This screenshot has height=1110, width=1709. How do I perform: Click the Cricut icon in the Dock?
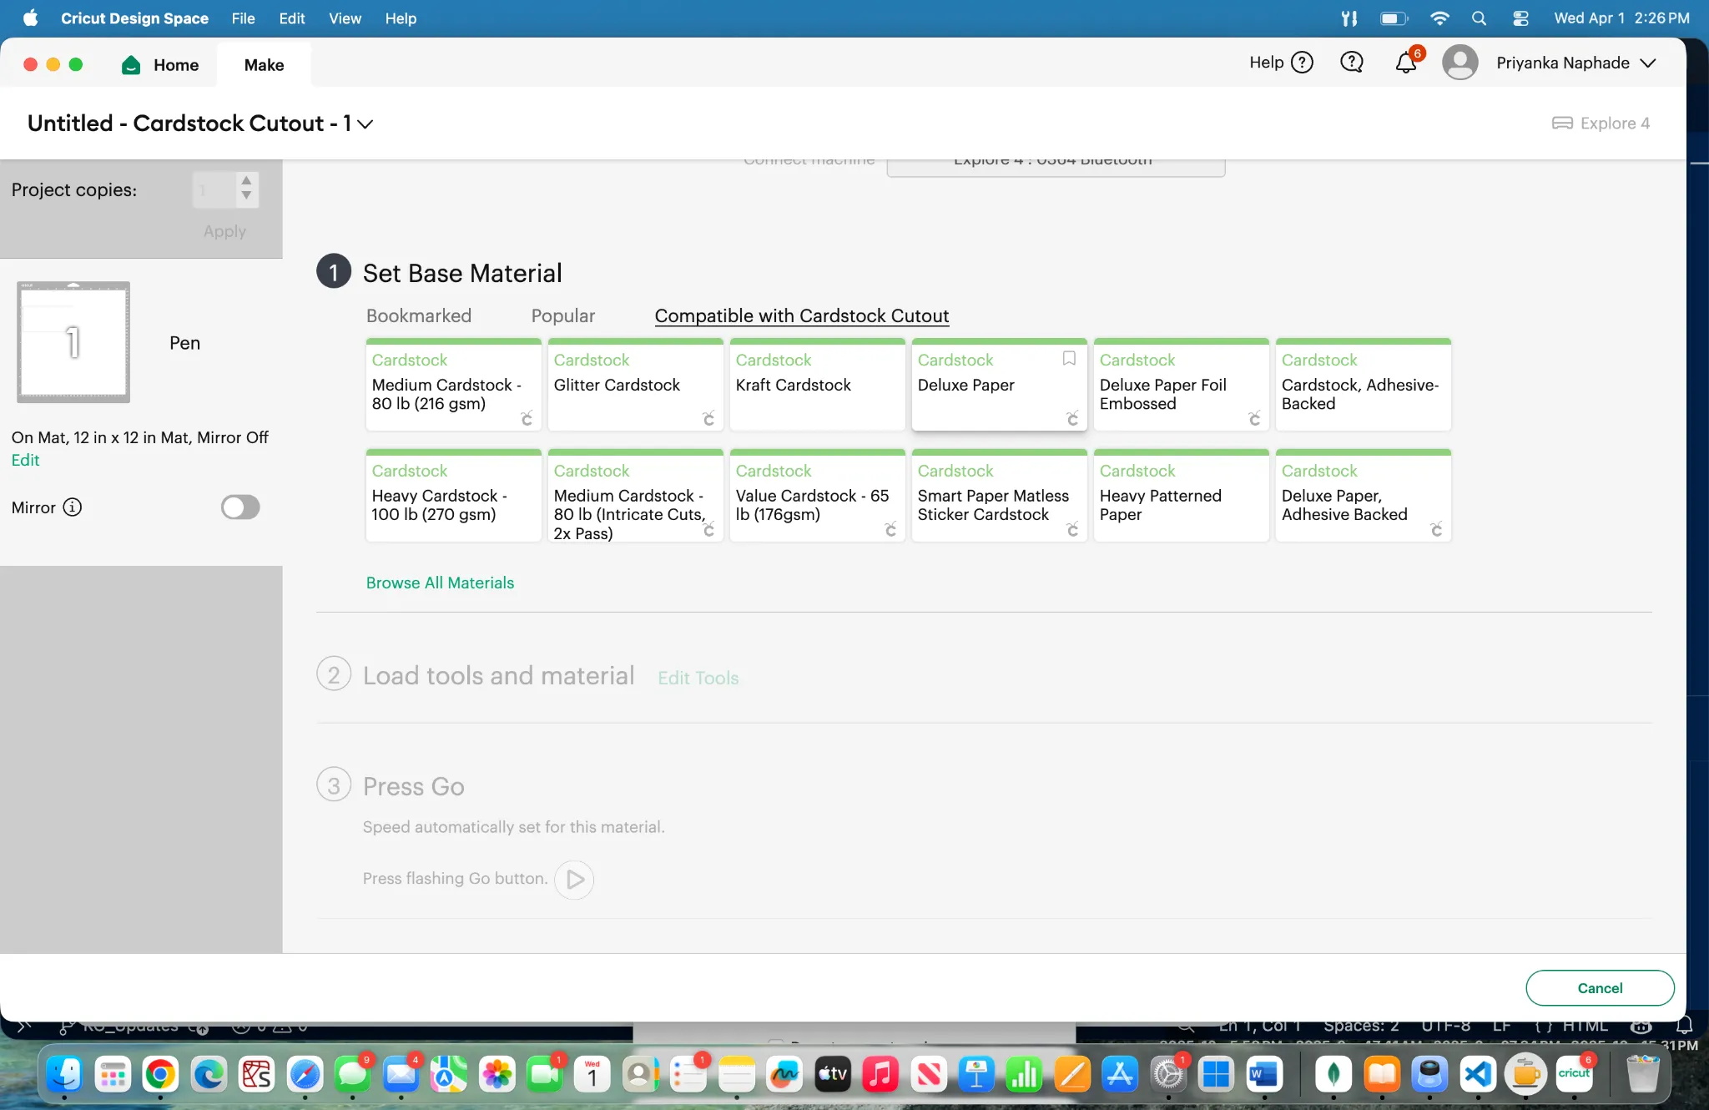tap(1574, 1074)
